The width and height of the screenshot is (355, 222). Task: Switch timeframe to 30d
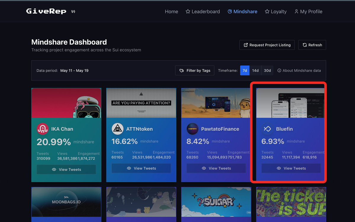point(267,71)
